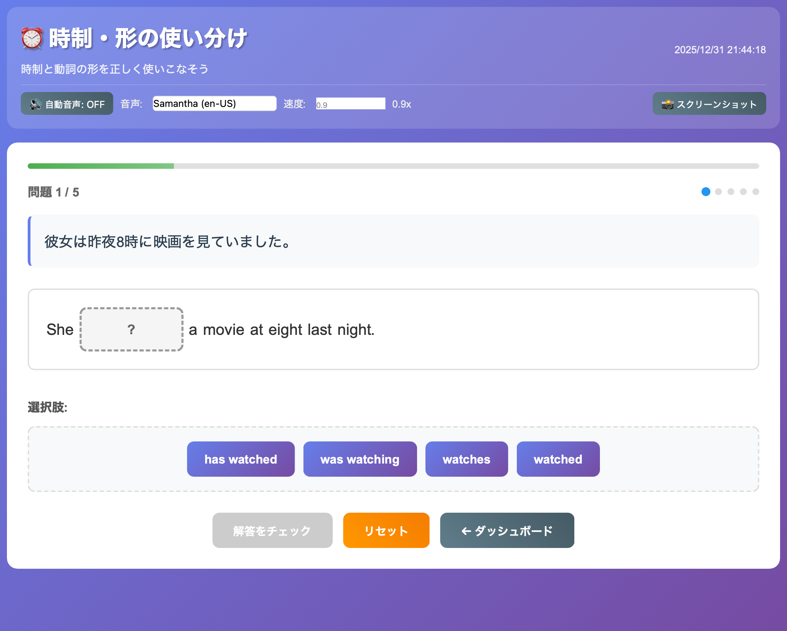Click the dashed blank answer slot
This screenshot has height=631, width=787.
tap(131, 329)
